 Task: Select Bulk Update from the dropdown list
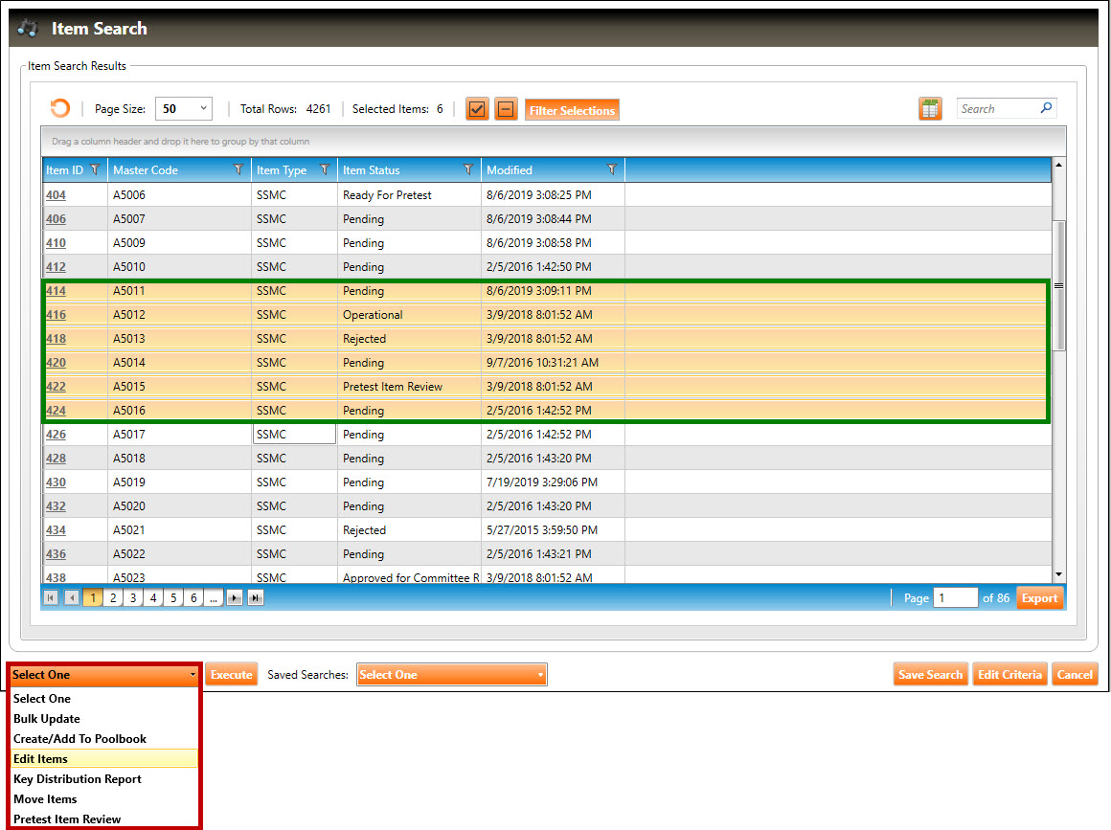point(46,719)
